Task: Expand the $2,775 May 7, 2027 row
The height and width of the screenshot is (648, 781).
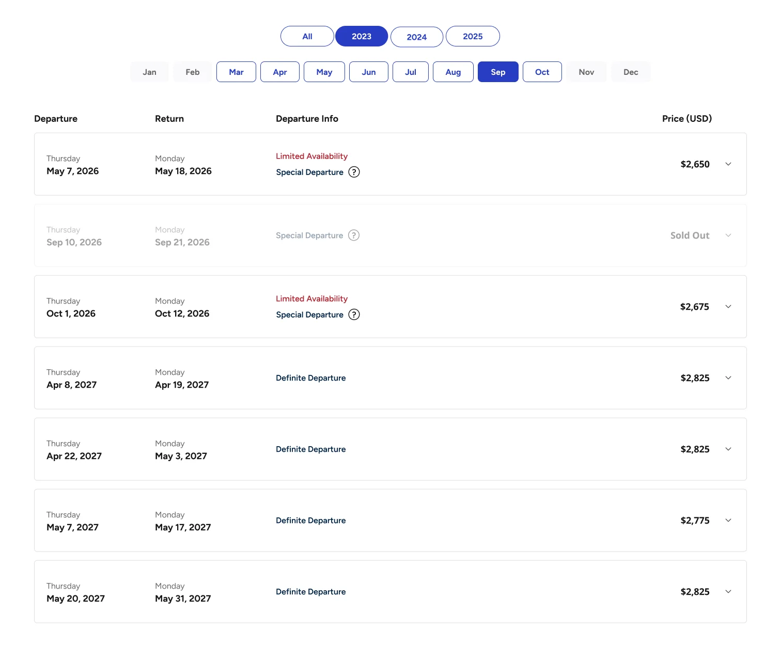Action: 728,520
